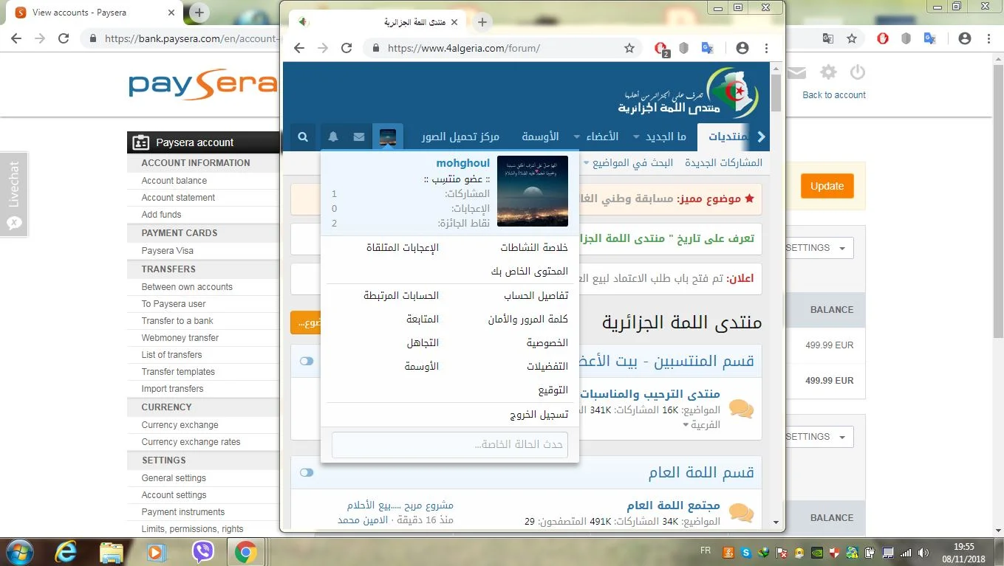Open the forum alerts bell icon
1004x566 pixels.
click(333, 137)
